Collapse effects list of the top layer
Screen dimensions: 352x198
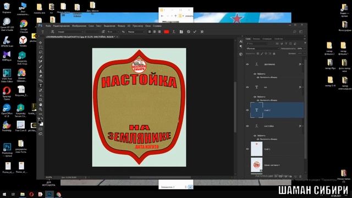click(x=302, y=64)
